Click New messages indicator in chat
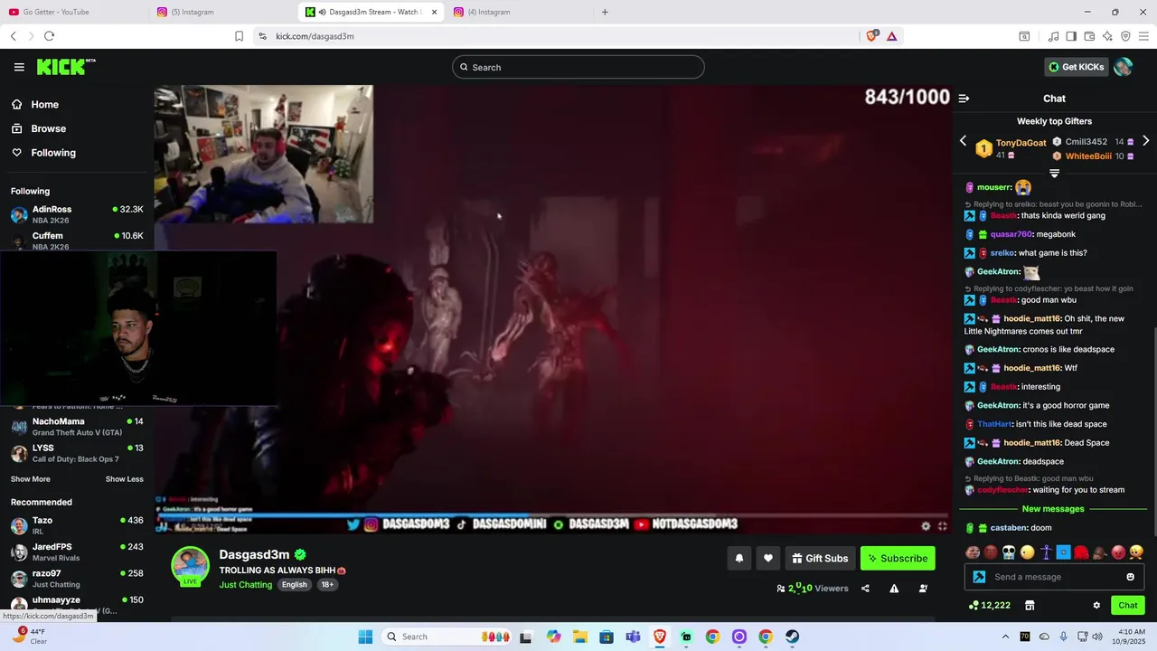Screen dimensions: 1157x651 1052,509
